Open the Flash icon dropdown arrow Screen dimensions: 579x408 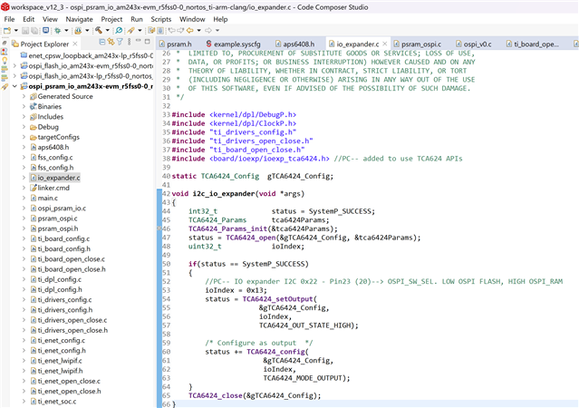point(87,30)
